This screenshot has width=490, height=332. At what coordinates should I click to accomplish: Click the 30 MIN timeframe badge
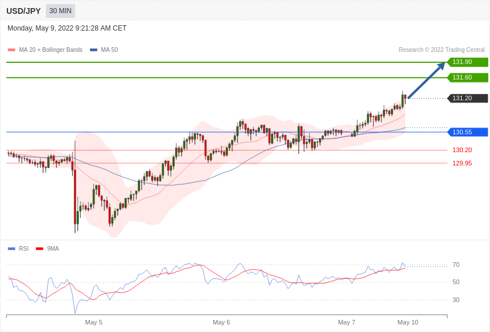(x=61, y=11)
